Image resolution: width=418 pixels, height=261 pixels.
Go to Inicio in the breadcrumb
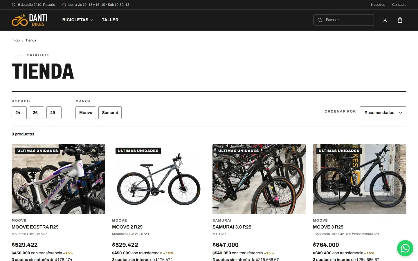(16, 40)
